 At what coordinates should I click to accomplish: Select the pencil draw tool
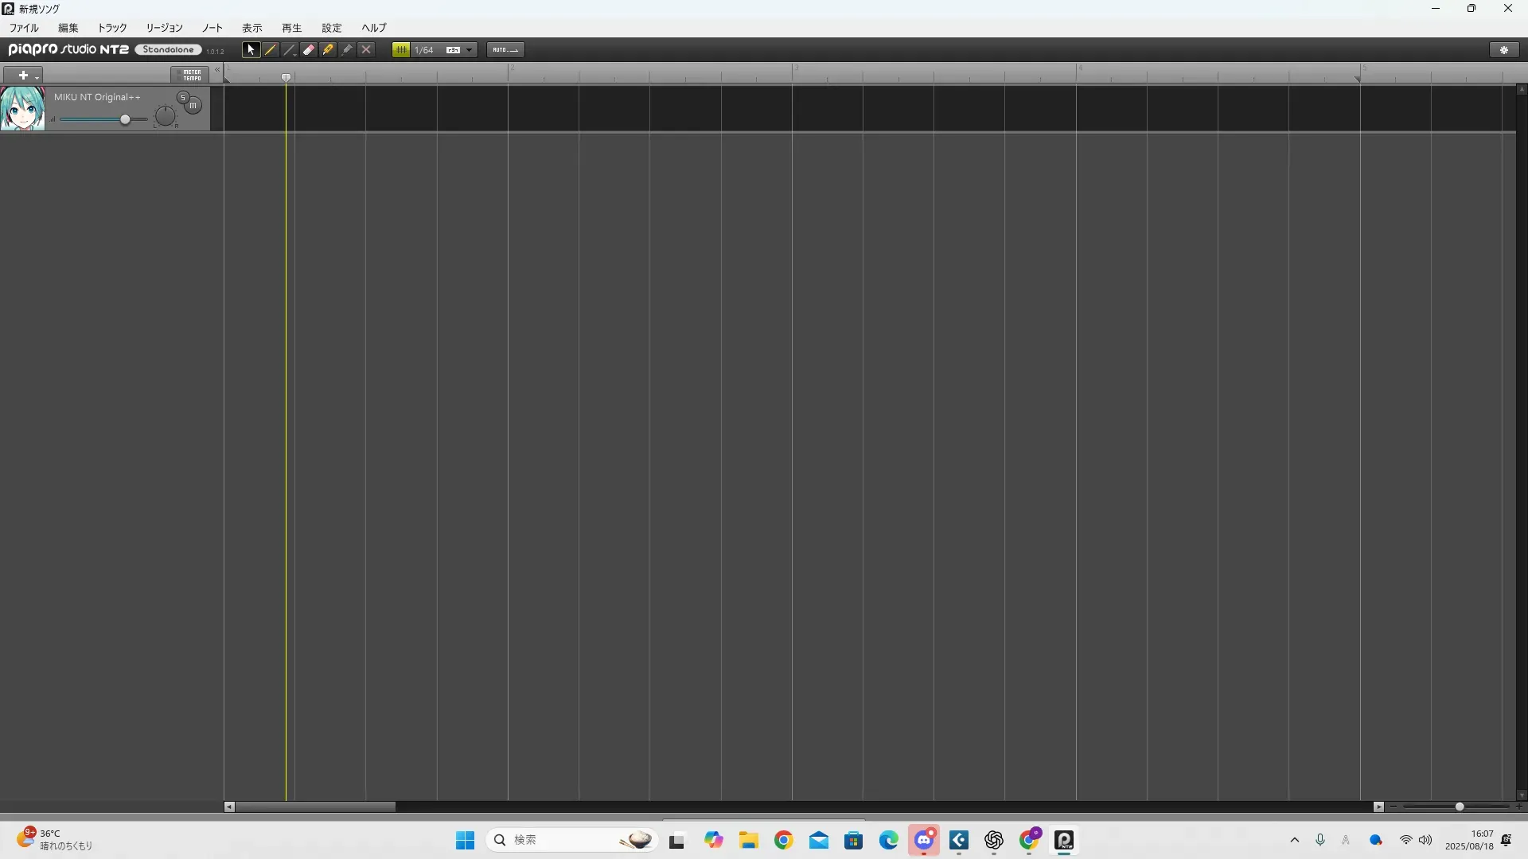coord(271,50)
